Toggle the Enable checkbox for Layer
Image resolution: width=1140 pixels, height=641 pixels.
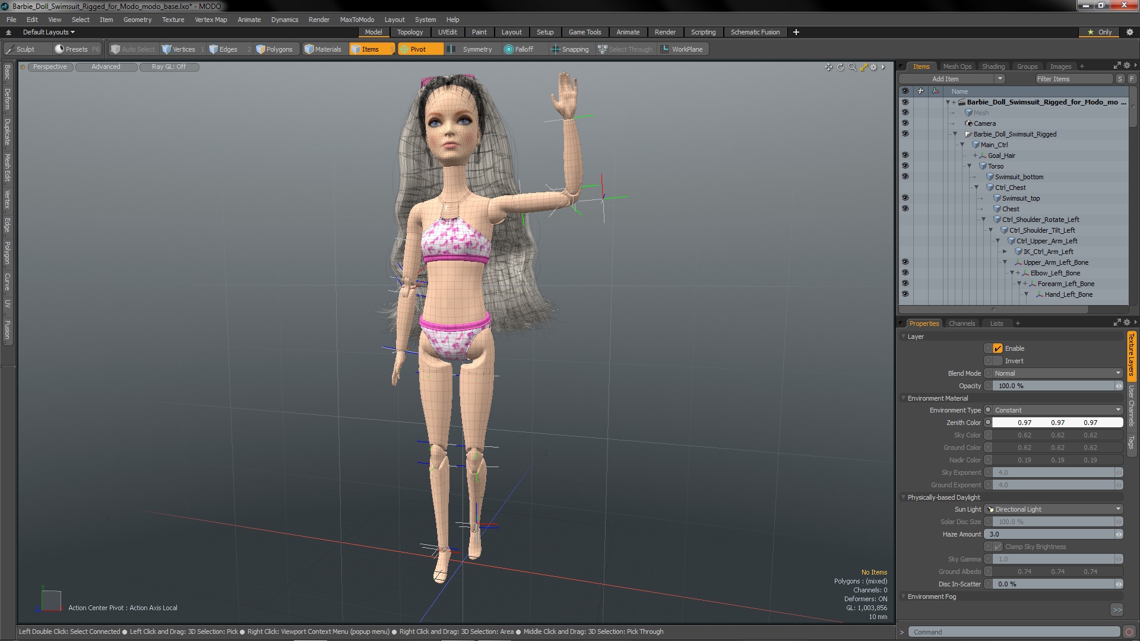pyautogui.click(x=997, y=348)
